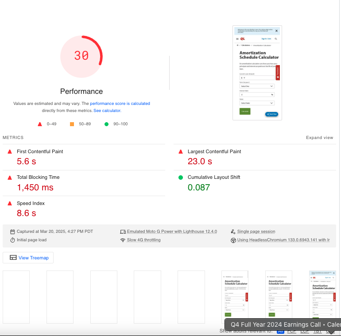The width and height of the screenshot is (341, 336).
Task: Select the All audits filter
Action: [280, 331]
